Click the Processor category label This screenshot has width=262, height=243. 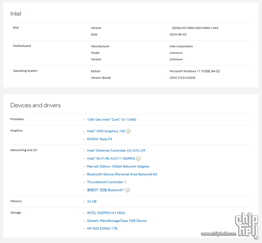click(17, 119)
